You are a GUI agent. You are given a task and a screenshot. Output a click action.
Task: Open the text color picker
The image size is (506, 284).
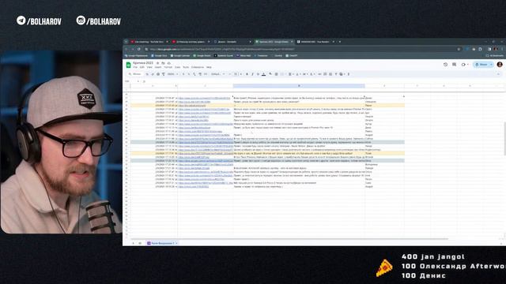click(263, 74)
